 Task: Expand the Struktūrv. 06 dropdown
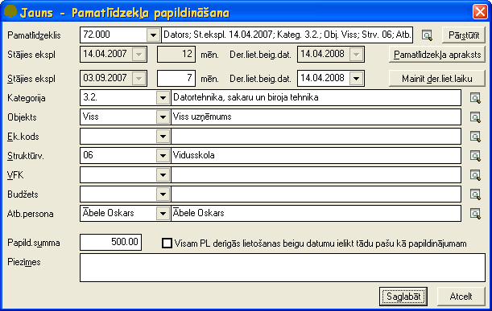click(x=163, y=156)
